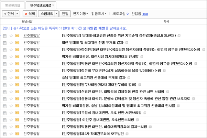Click envelope icon of 박지원 비대위원장 충남 임시대의원대회 mail
The height and width of the screenshot is (138, 207).
(x=17, y=106)
